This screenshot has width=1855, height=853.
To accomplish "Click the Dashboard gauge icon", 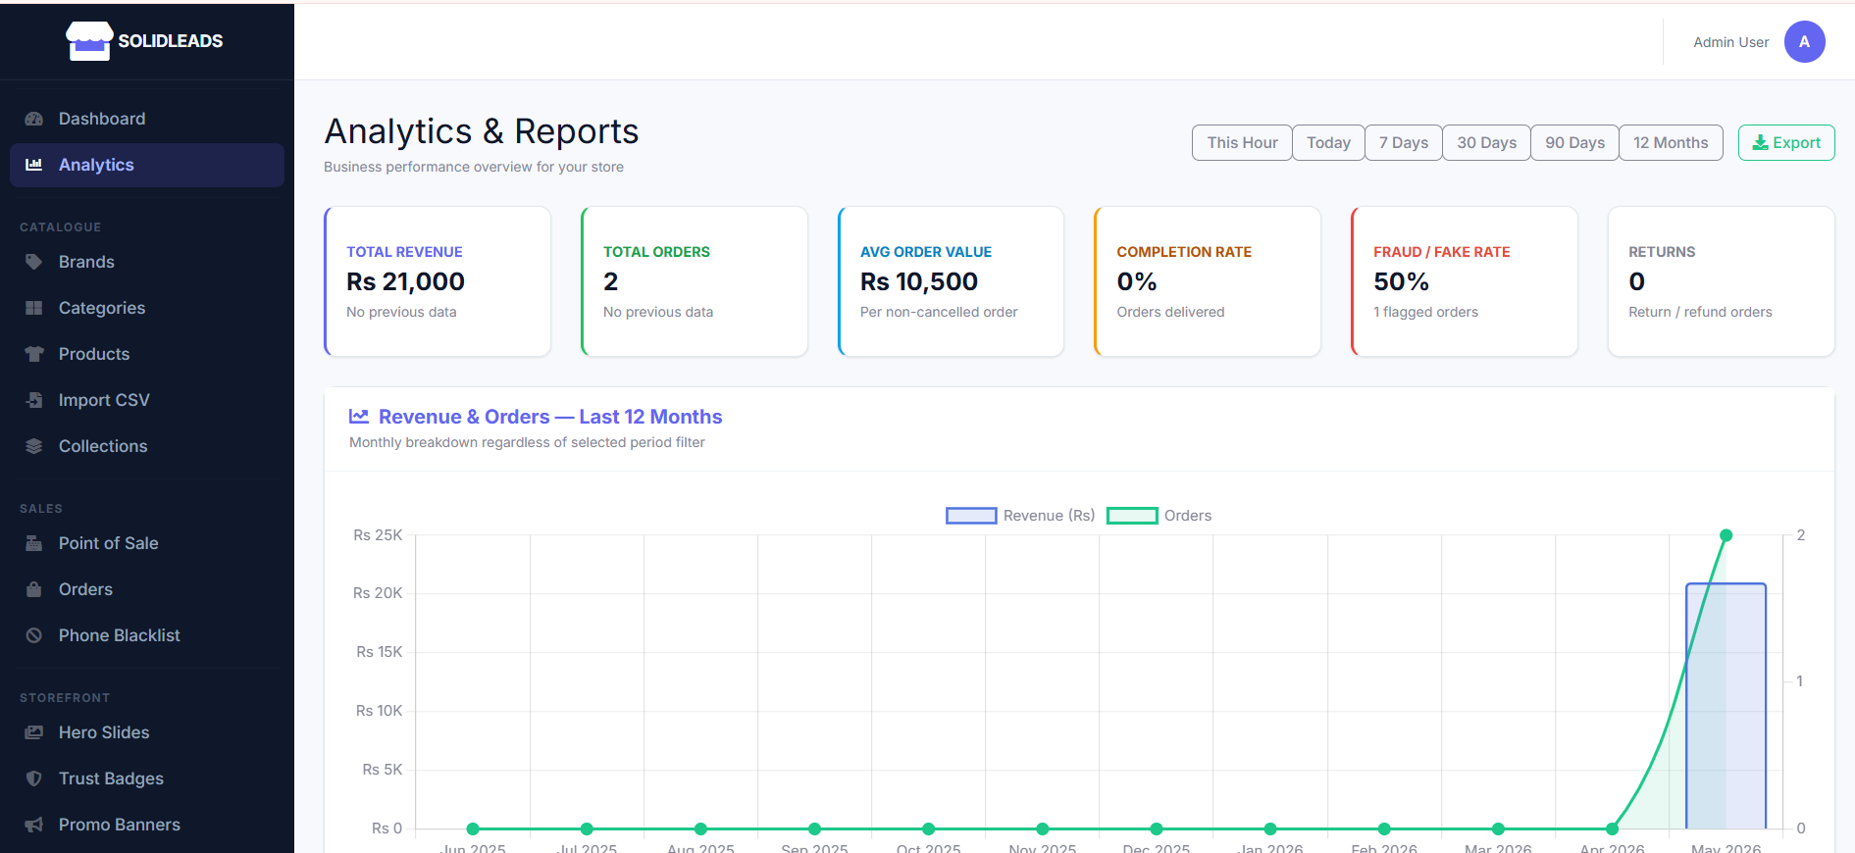I will pyautogui.click(x=34, y=119).
